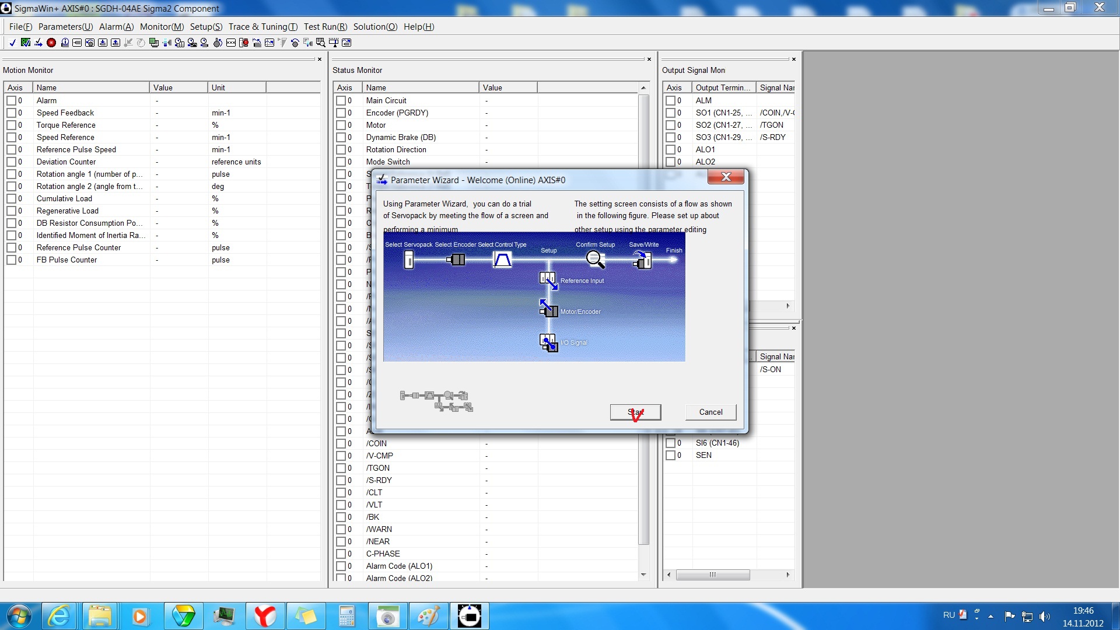Open the Parameters menu
Viewport: 1120px width, 630px height.
point(65,27)
